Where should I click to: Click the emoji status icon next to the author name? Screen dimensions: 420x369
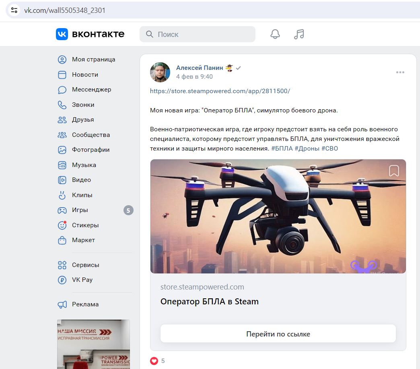(229, 68)
